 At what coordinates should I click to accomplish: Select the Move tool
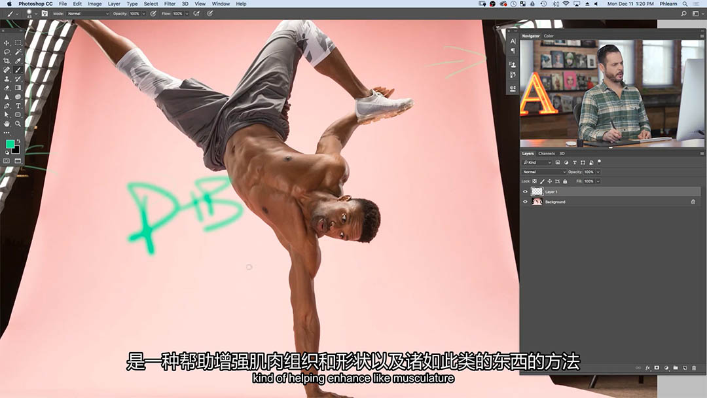(x=7, y=43)
